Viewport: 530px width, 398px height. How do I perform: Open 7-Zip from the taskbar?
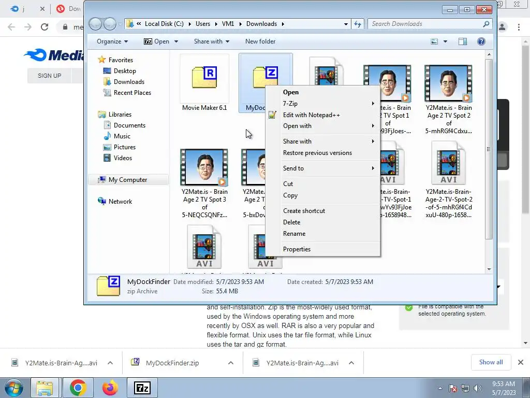pyautogui.click(x=142, y=388)
